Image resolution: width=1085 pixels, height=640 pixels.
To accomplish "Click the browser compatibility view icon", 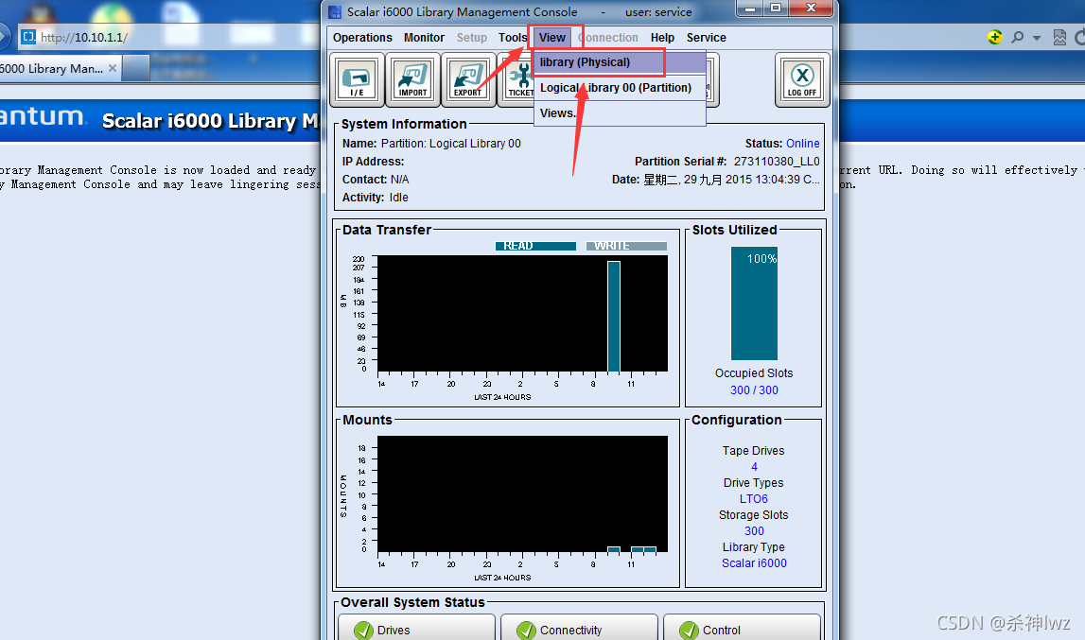I will pyautogui.click(x=1059, y=38).
